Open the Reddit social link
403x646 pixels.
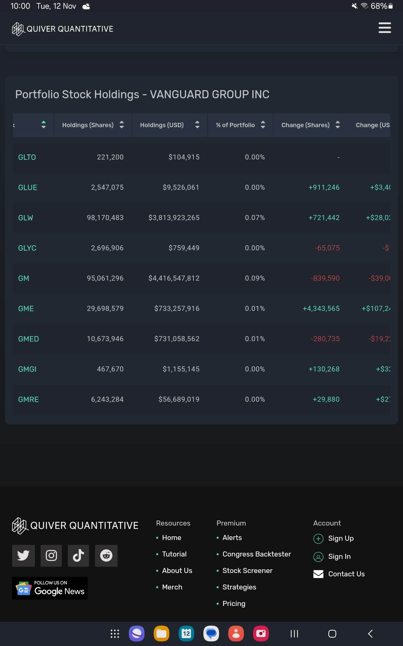coord(106,555)
